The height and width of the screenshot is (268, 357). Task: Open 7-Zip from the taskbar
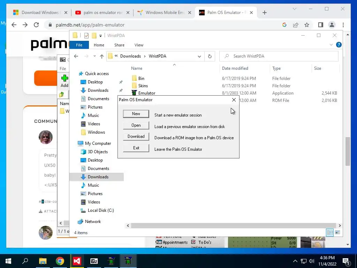(94, 261)
